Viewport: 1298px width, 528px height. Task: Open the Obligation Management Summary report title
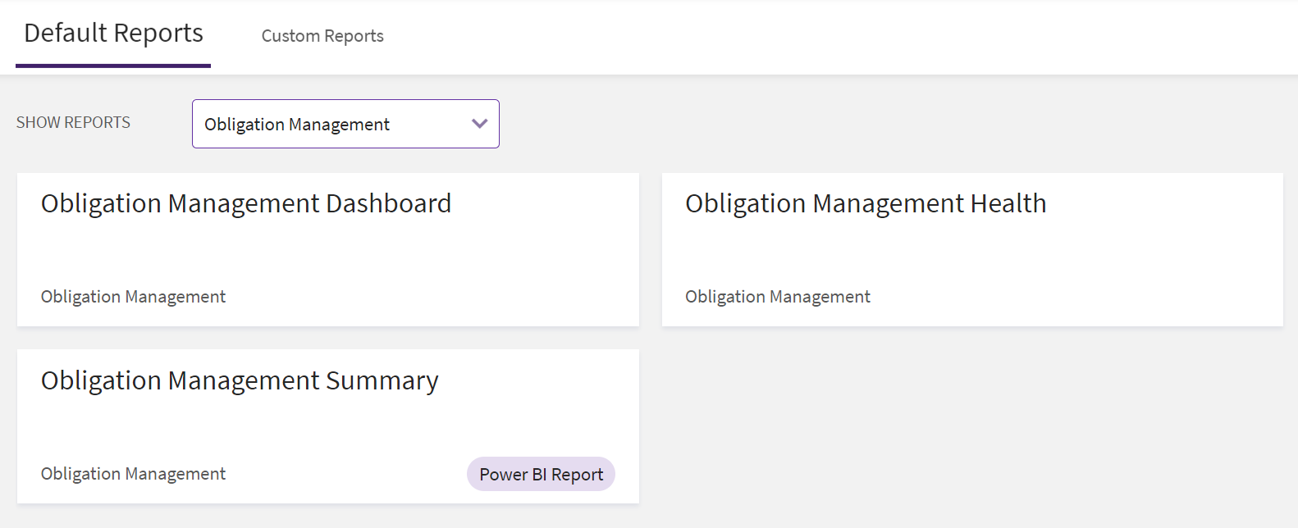point(240,380)
